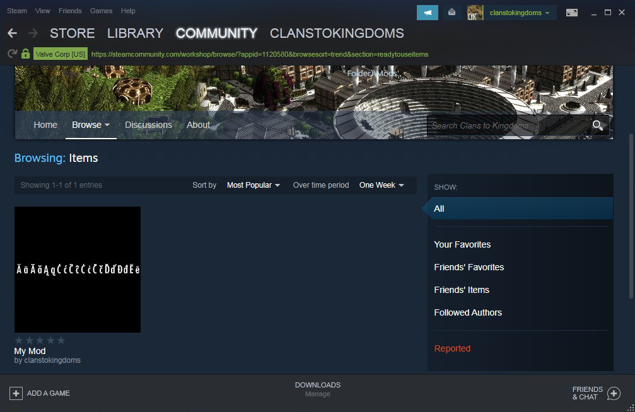Click ADD A GAME text
The width and height of the screenshot is (635, 412).
48,393
